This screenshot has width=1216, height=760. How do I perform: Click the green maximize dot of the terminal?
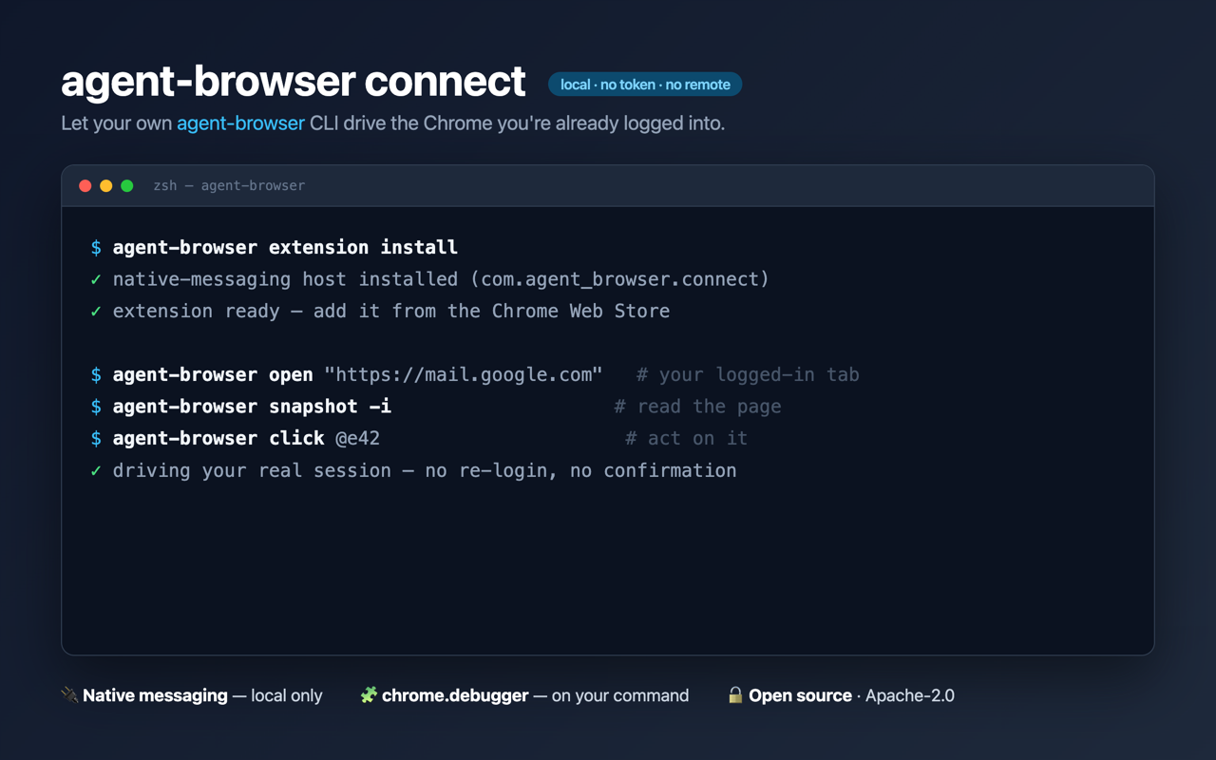(x=127, y=185)
